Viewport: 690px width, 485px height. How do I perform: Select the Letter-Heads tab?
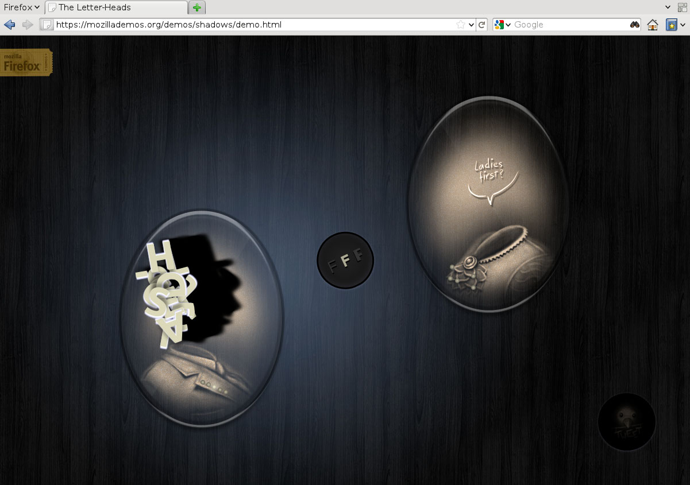pyautogui.click(x=116, y=7)
